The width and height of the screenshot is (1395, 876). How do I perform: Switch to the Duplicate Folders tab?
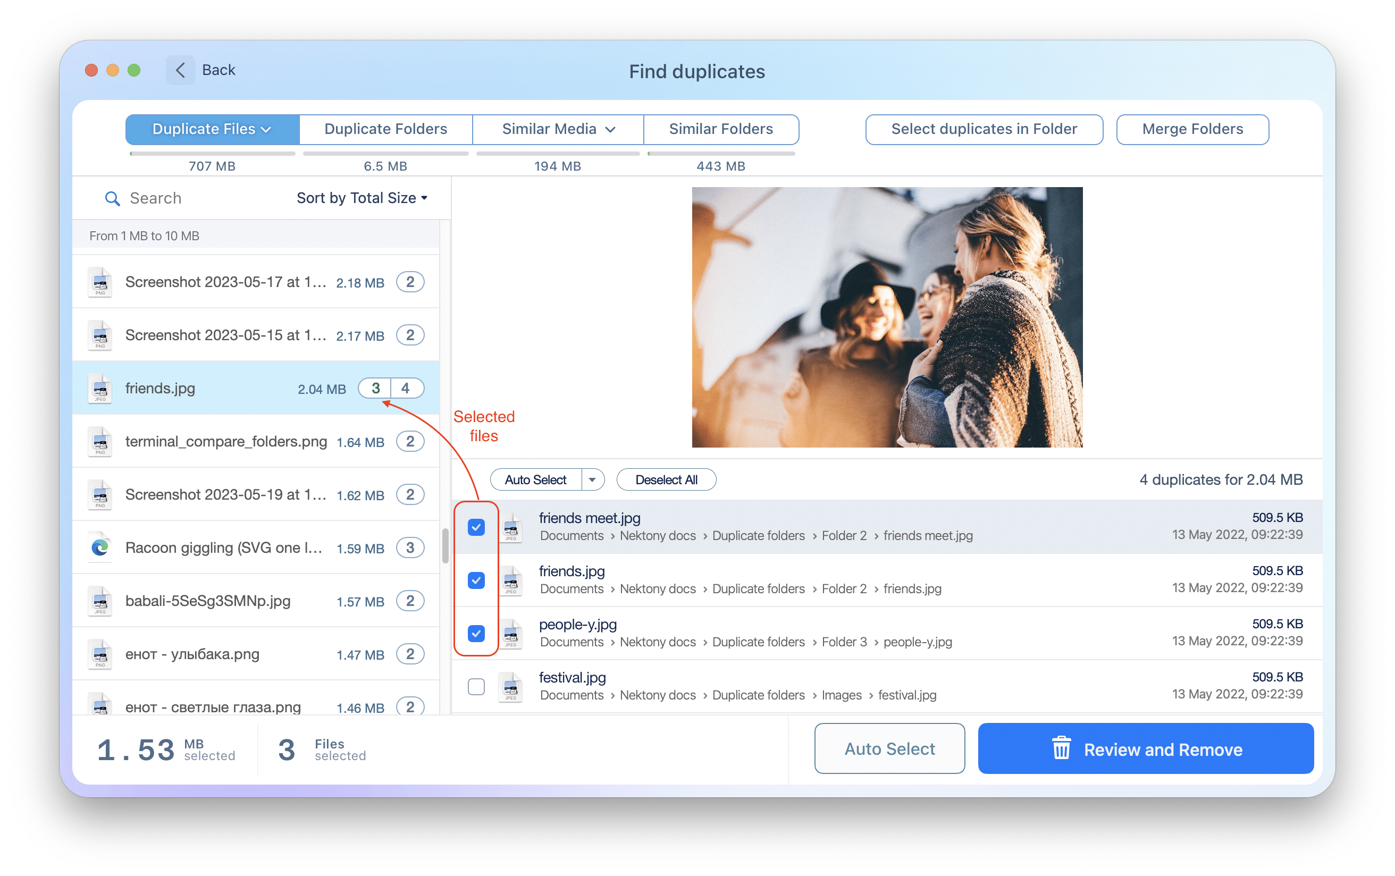click(386, 129)
